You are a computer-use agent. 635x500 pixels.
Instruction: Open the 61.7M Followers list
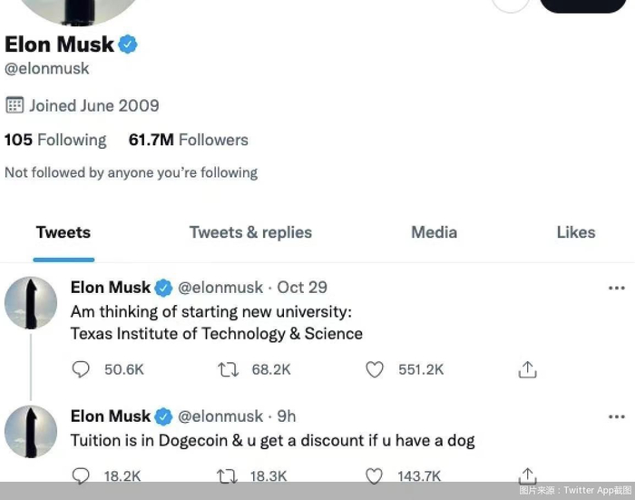click(x=188, y=140)
